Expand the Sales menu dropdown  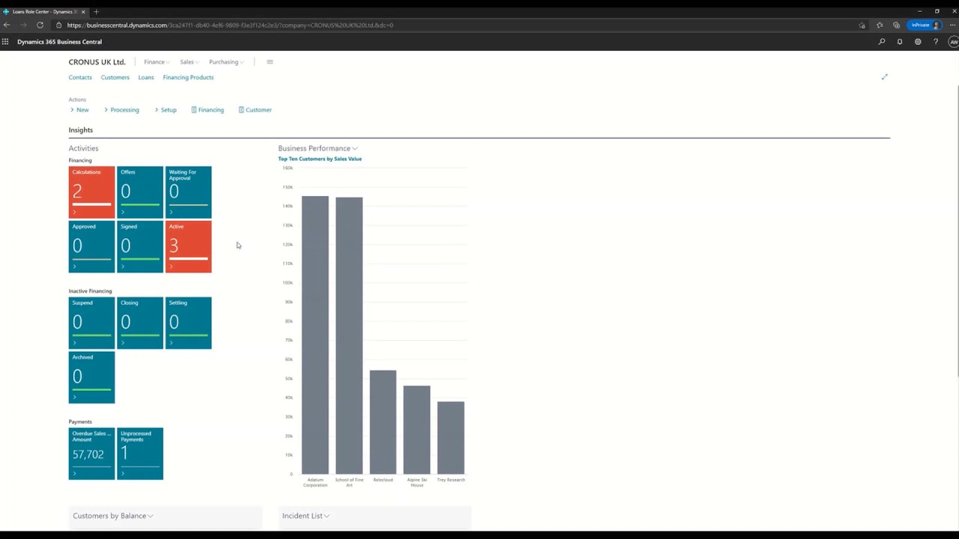click(x=189, y=62)
